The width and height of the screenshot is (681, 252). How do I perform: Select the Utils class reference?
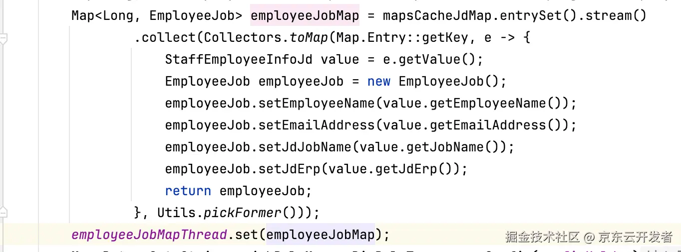(x=176, y=213)
